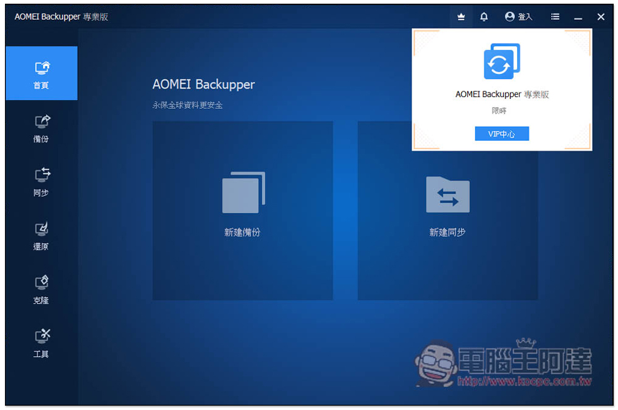Open notifications with the bell icon
This screenshot has height=410, width=618.
pos(484,17)
